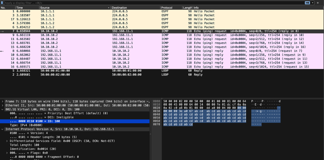The height and width of the screenshot is (160, 324).
Task: Select Identification: 0x0014 (20) line
Action: [74, 149]
